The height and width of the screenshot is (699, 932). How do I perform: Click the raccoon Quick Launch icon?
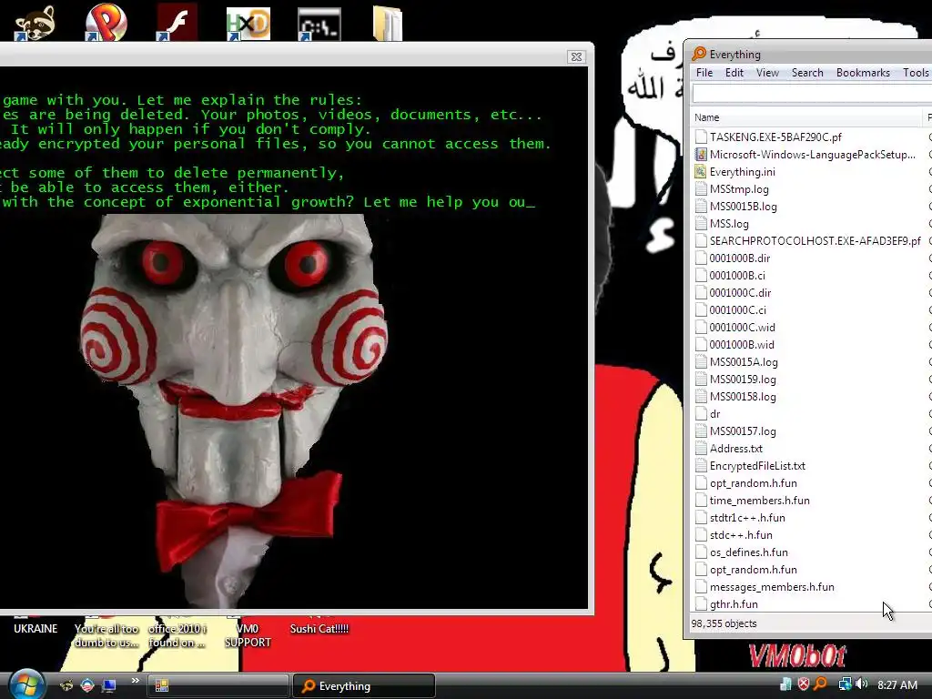point(66,685)
